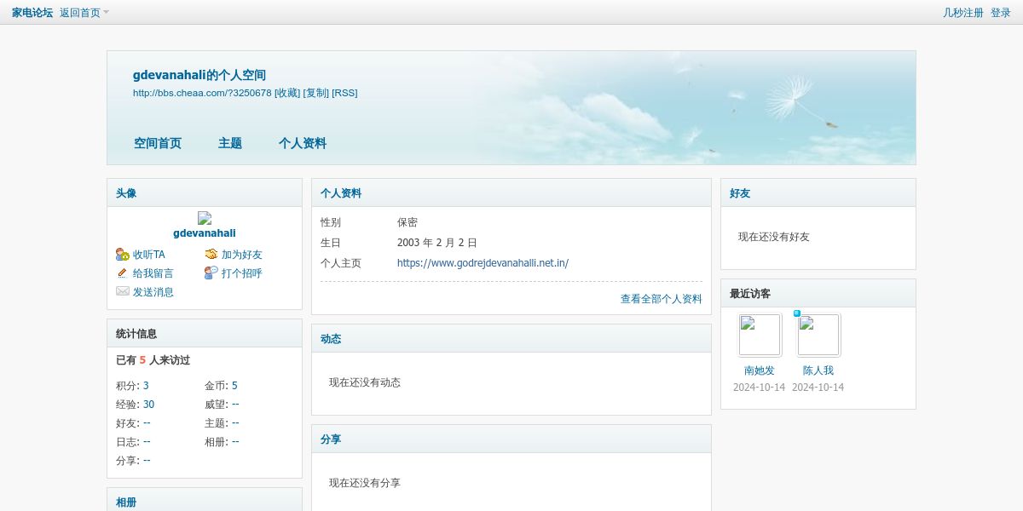This screenshot has height=511, width=1023.
Task: Click the 经验 value 30
Action: [148, 405]
